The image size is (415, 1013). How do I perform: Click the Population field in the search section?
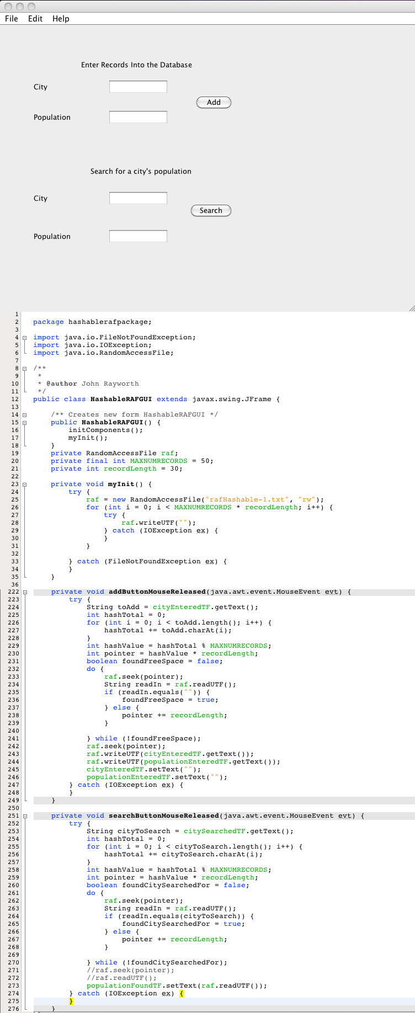[x=138, y=236]
